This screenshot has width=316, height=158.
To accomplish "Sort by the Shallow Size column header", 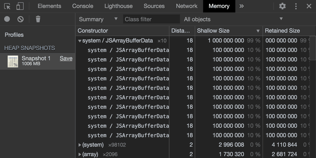I will tap(229, 31).
